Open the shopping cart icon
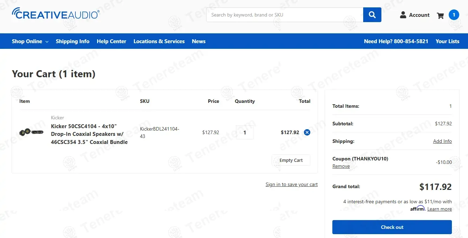Viewport: 468px width, 238px height. pos(440,15)
